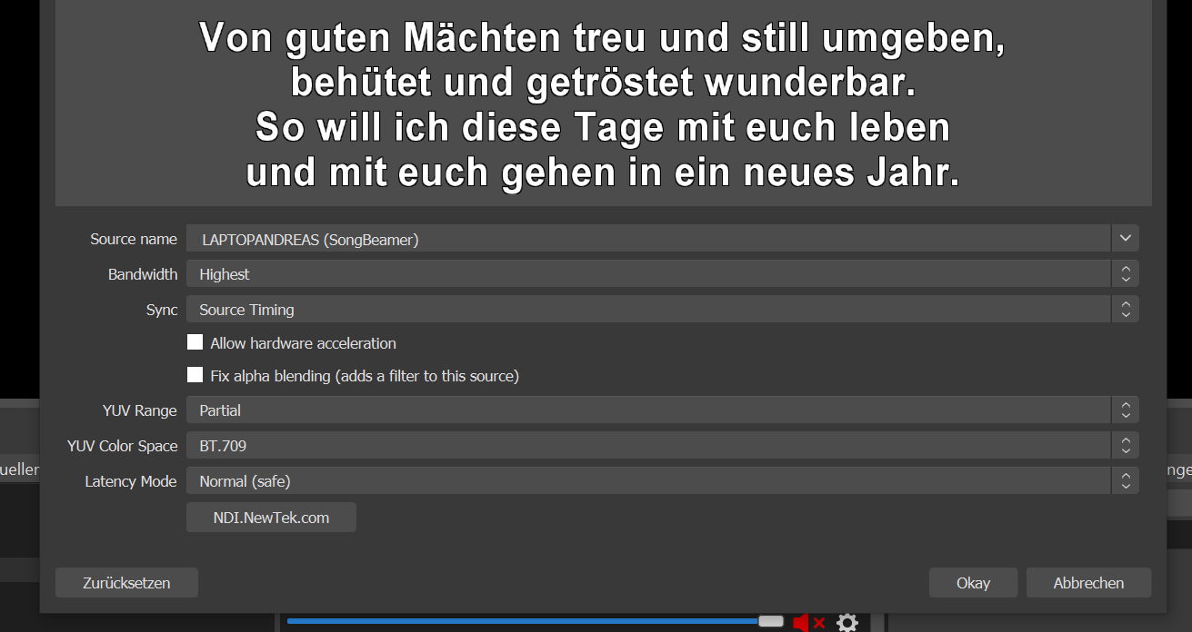This screenshot has width=1192, height=632.
Task: Confirm the dialog with Okay
Action: 973,582
